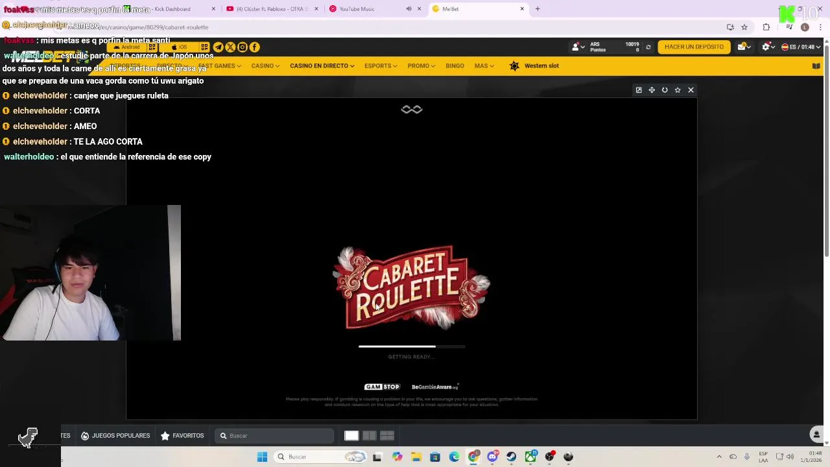Open browser extensions puzzle icon
This screenshot has width=830, height=467.
pos(766,27)
